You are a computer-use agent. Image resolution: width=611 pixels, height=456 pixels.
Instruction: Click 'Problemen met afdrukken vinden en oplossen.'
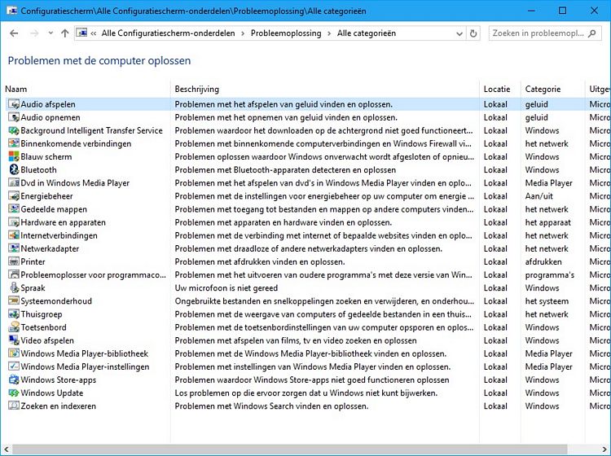260,261
